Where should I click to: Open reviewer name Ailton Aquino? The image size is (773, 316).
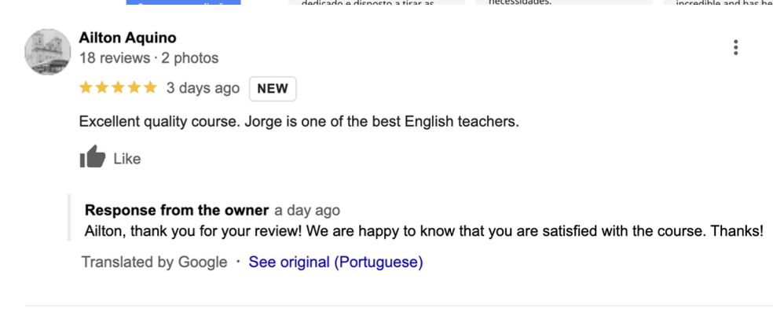[128, 38]
